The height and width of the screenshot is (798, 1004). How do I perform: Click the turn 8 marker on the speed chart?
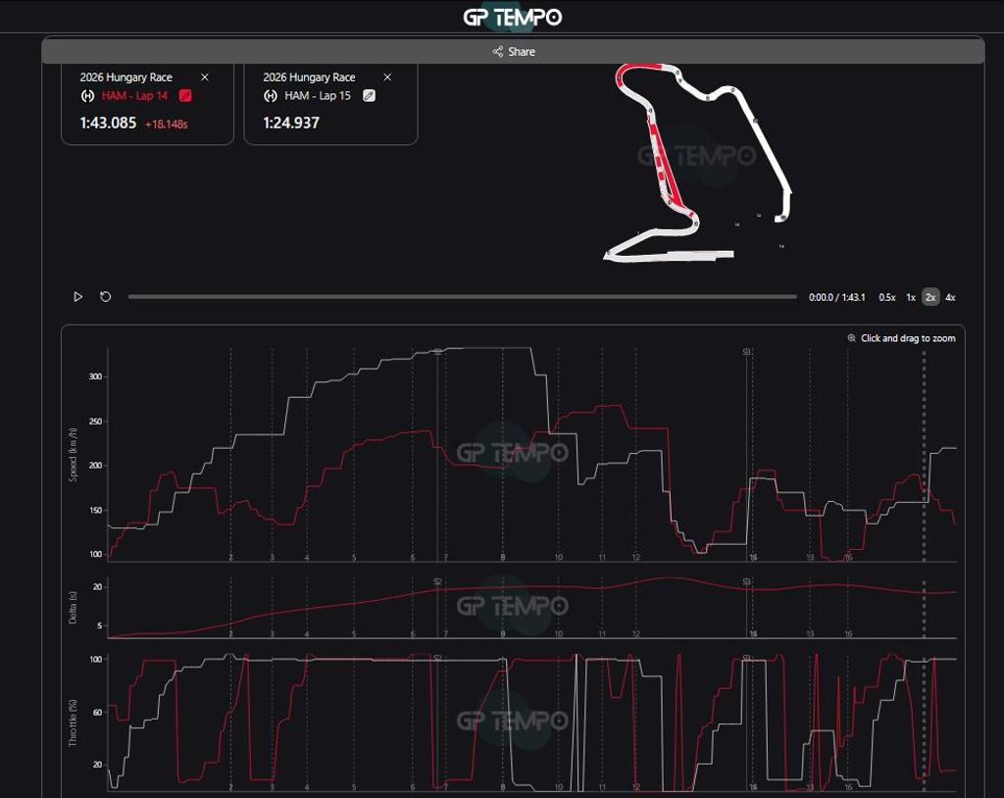tap(503, 557)
